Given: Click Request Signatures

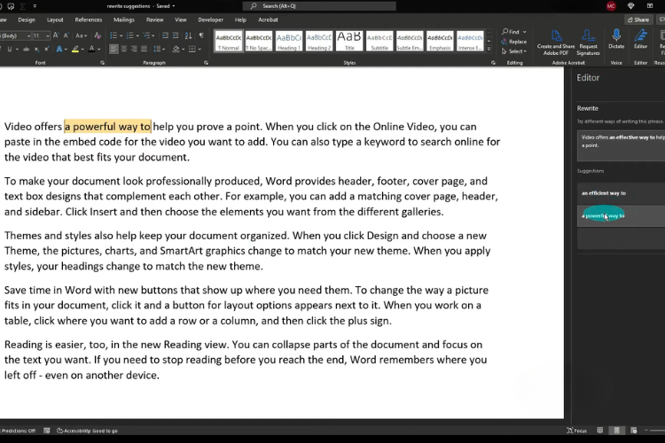Looking at the screenshot, I should click(588, 42).
